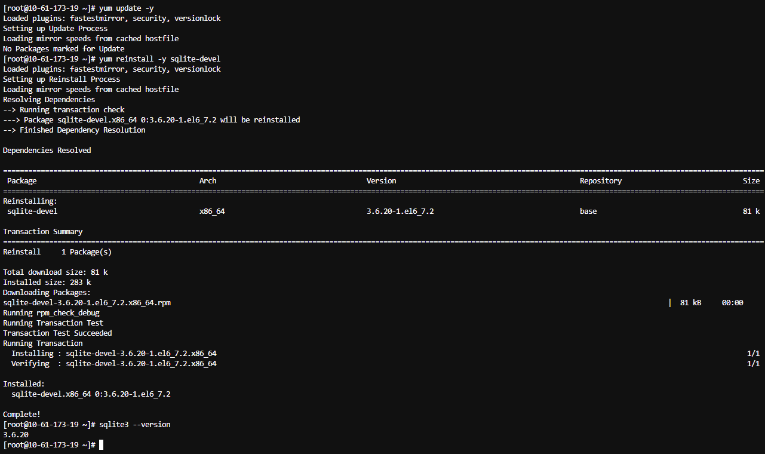The width and height of the screenshot is (765, 454).
Task: Click the 'yum update -y' command text
Action: [127, 8]
